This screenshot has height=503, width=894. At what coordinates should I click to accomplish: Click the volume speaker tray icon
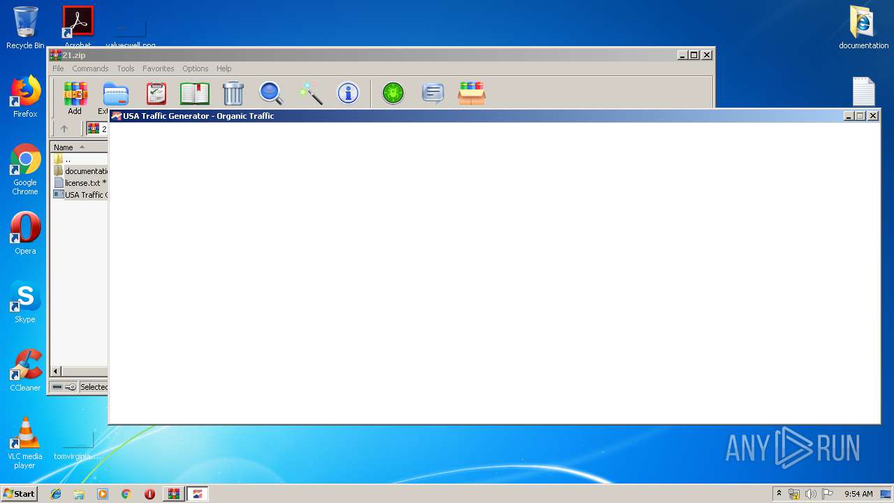click(810, 494)
